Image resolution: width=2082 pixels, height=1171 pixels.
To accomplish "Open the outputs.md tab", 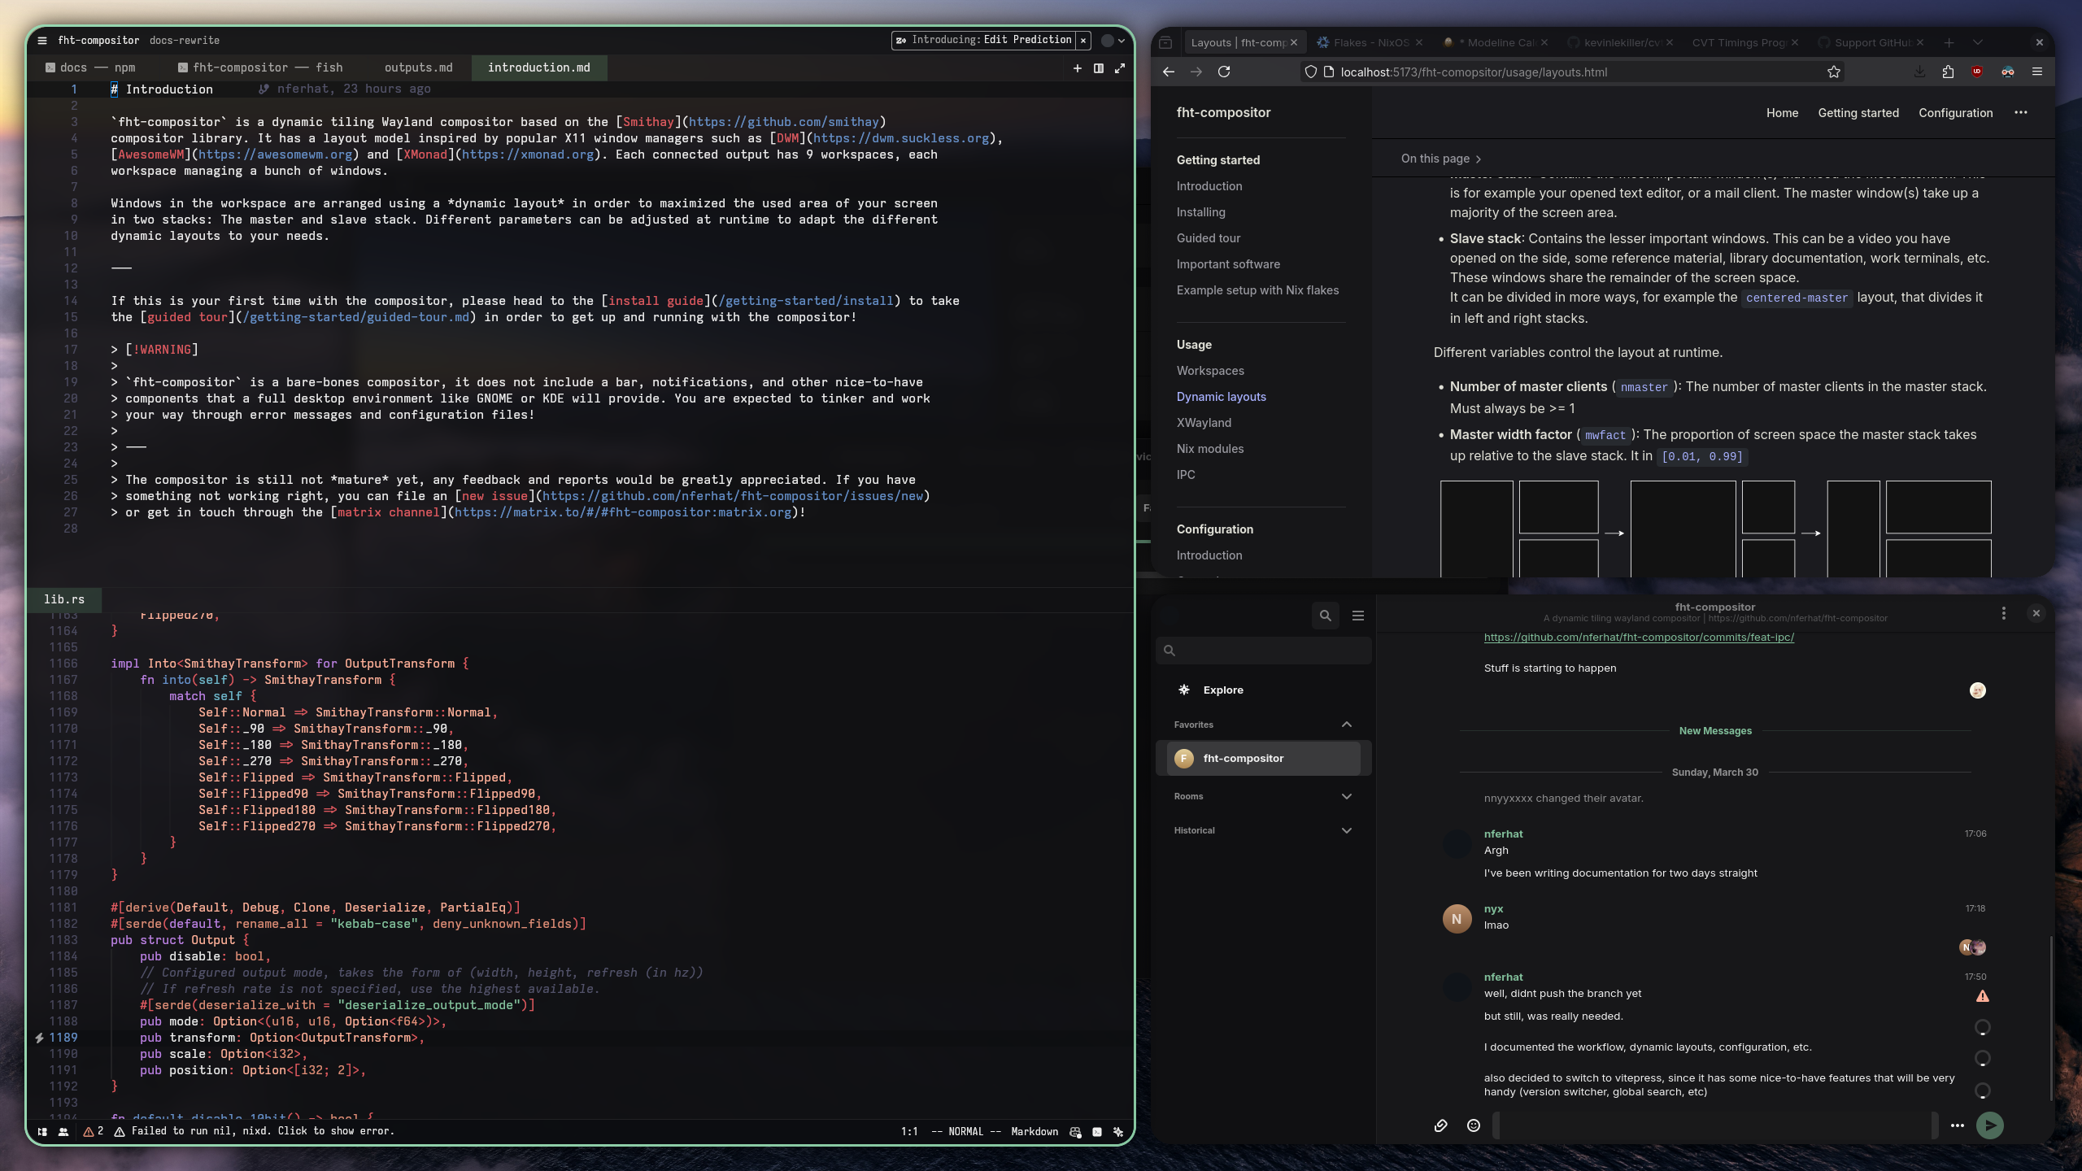I will (418, 67).
